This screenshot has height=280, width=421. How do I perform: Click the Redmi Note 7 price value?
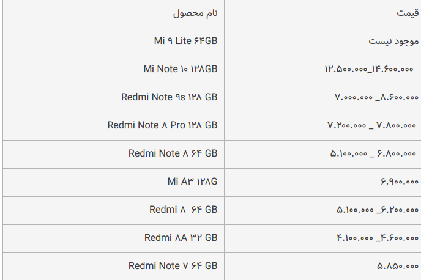point(398,267)
